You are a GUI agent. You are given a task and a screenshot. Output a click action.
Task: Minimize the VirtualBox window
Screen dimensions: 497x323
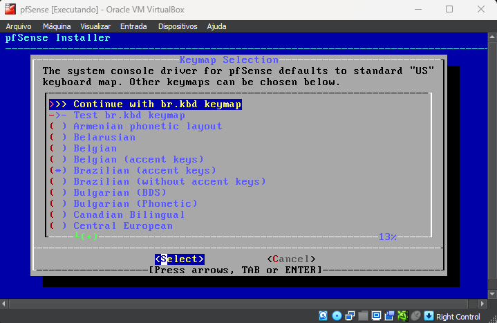coord(418,9)
